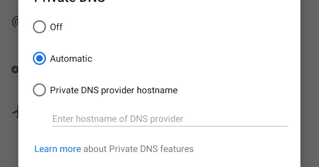Image resolution: width=319 pixels, height=167 pixels.
Task: Focus the Enter hostname of DNS provider field
Action: 170,119
